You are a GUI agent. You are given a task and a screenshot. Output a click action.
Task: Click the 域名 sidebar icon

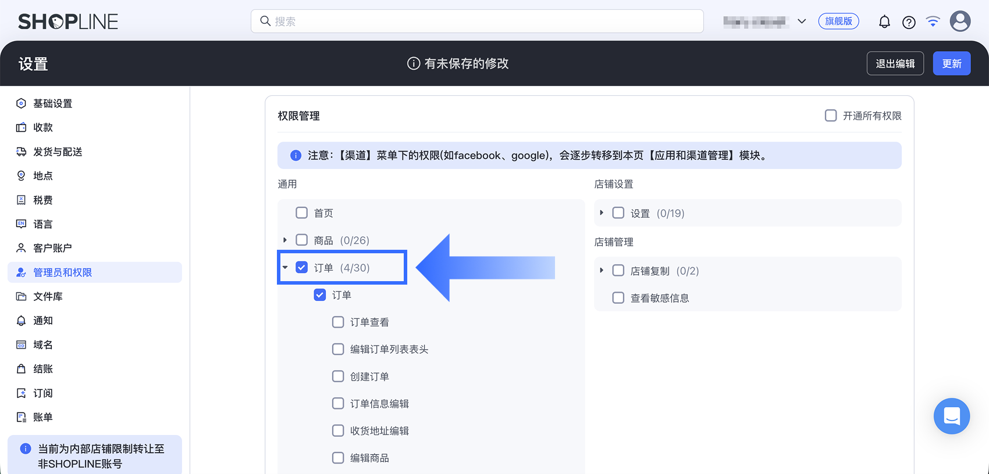click(22, 344)
